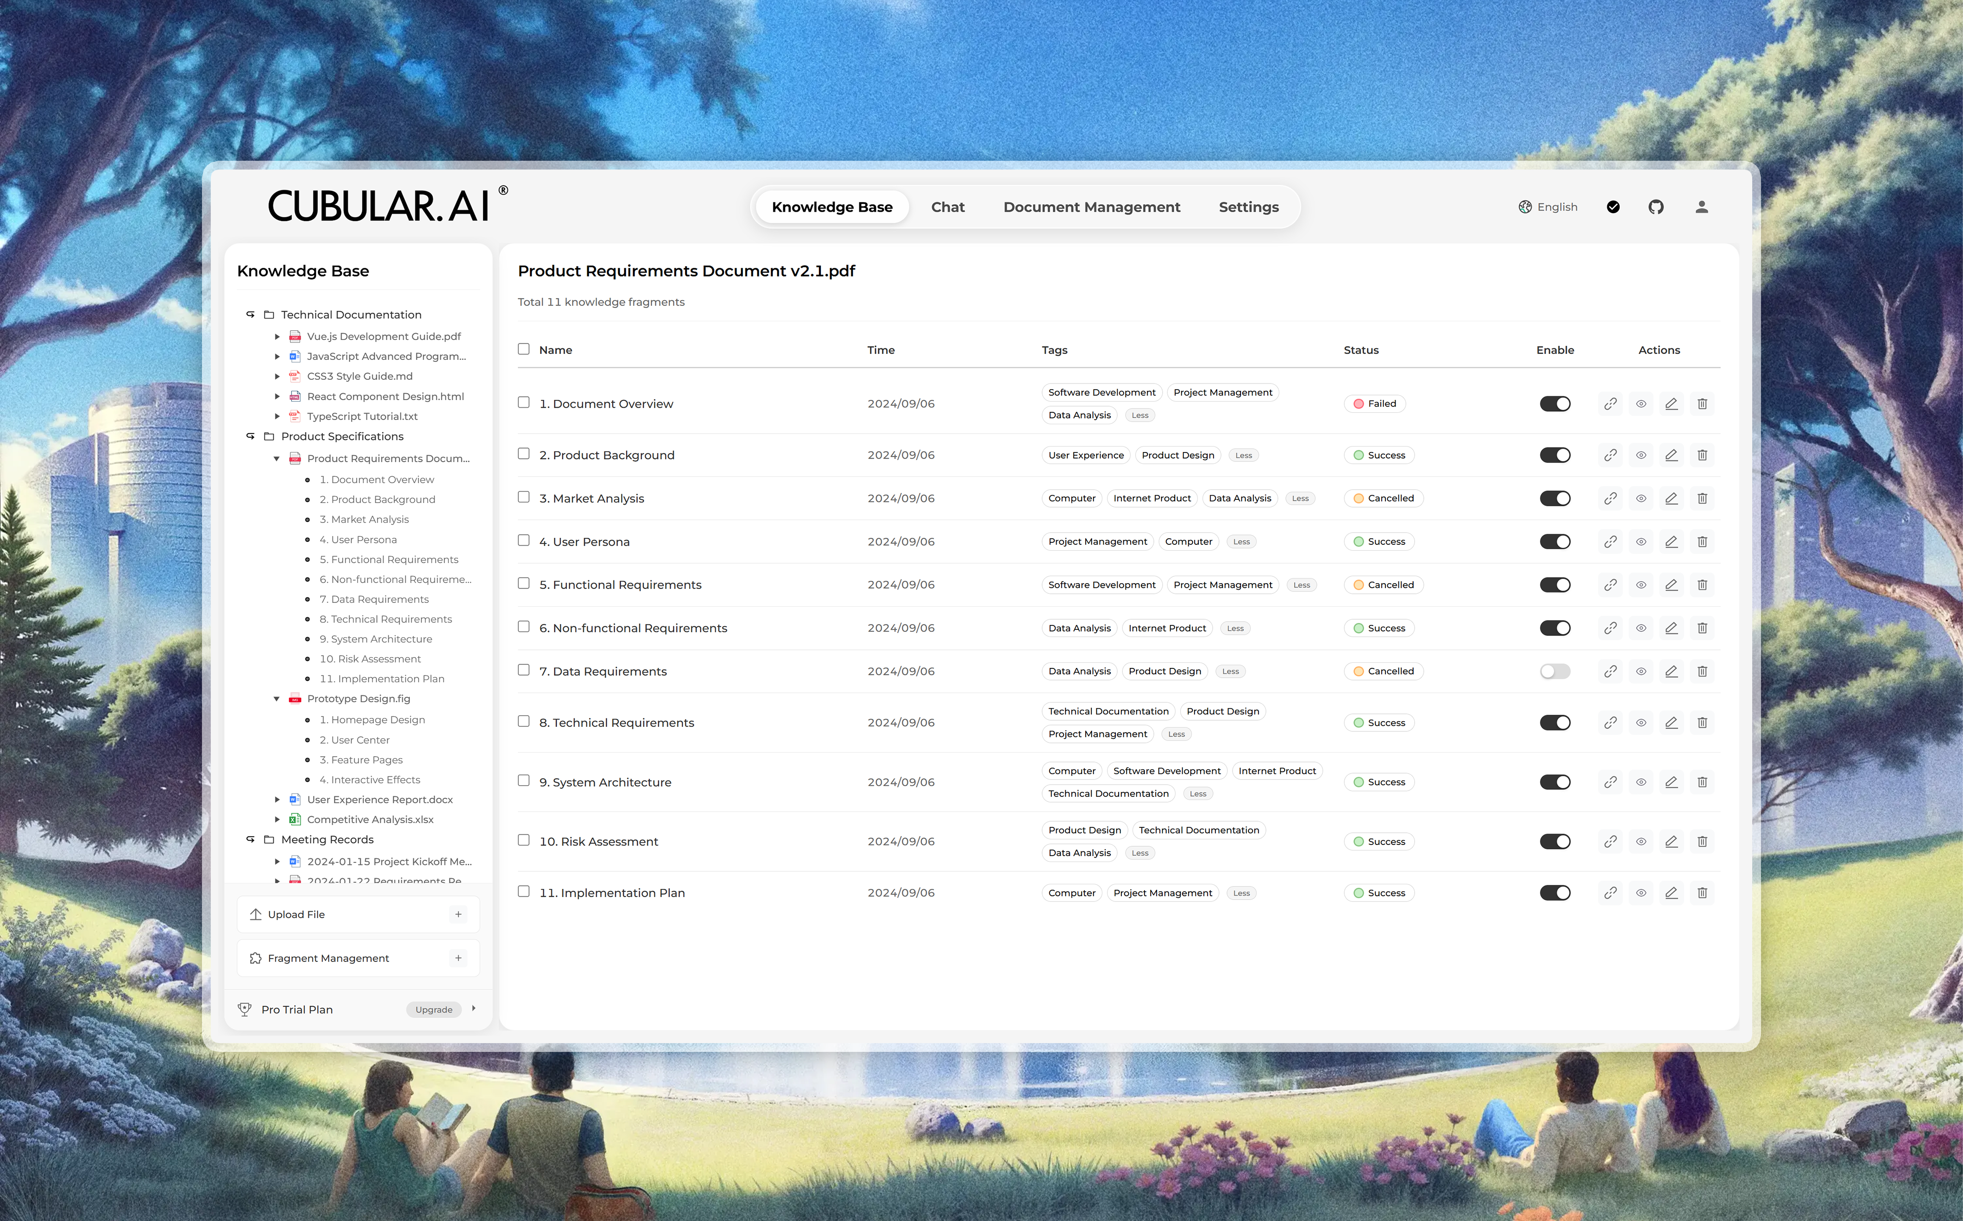Screen dimensions: 1963x1221
Task: Click the GitHub icon in header
Action: (x=1655, y=207)
